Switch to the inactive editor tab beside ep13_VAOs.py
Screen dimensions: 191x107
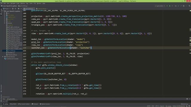42,9
